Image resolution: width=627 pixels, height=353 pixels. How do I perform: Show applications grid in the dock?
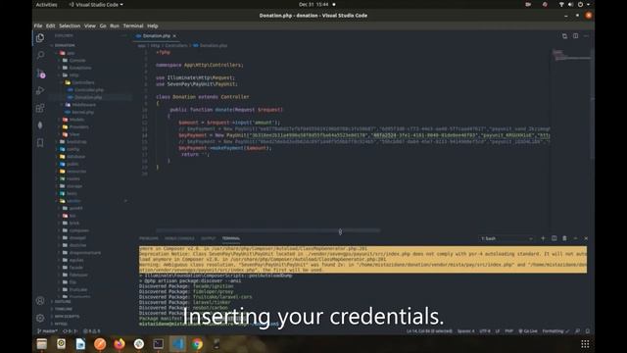tap(585, 344)
